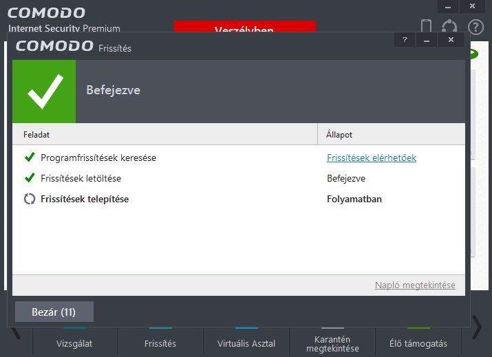Open Napló megtekintése log link
492x357 pixels.
pos(415,285)
